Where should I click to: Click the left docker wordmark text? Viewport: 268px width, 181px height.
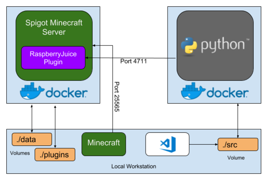pos(67,93)
